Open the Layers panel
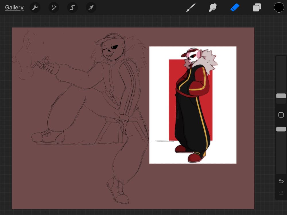The width and height of the screenshot is (287, 215). [257, 8]
